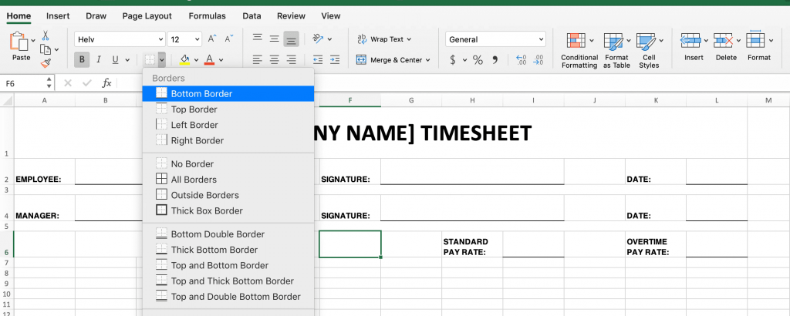This screenshot has height=316, width=790.
Task: Select column G header
Action: (411, 101)
